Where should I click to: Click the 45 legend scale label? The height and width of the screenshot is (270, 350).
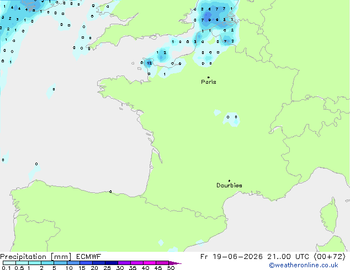pos(158,268)
